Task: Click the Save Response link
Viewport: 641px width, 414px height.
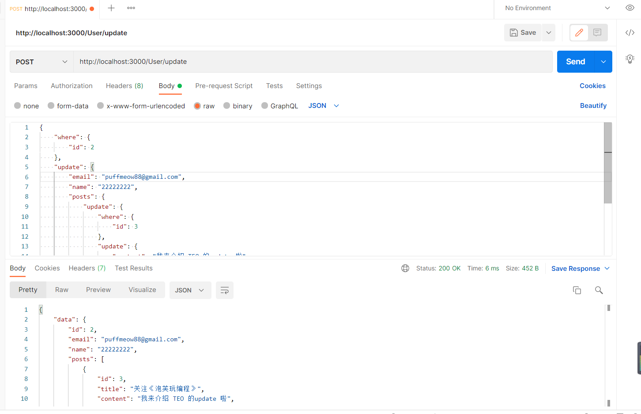Action: click(576, 269)
